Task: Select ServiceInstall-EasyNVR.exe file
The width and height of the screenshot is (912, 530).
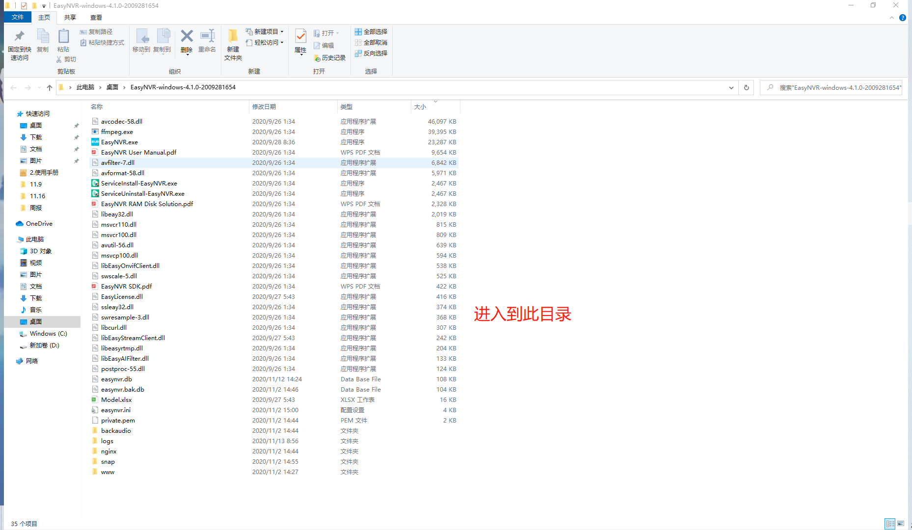Action: 139,184
